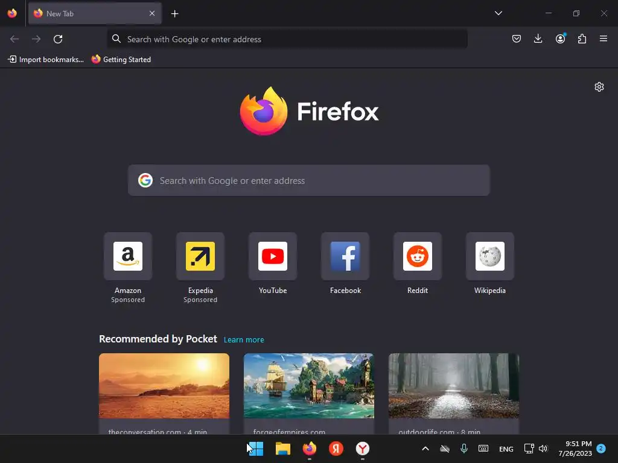The image size is (618, 463).
Task: Open the Extensions puzzle icon
Action: coord(582,39)
